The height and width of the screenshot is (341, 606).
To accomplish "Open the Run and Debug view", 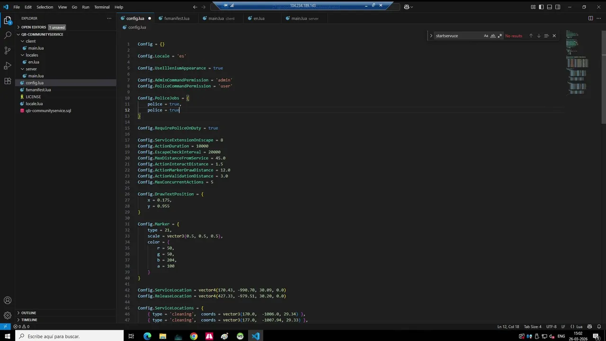I will tap(8, 65).
